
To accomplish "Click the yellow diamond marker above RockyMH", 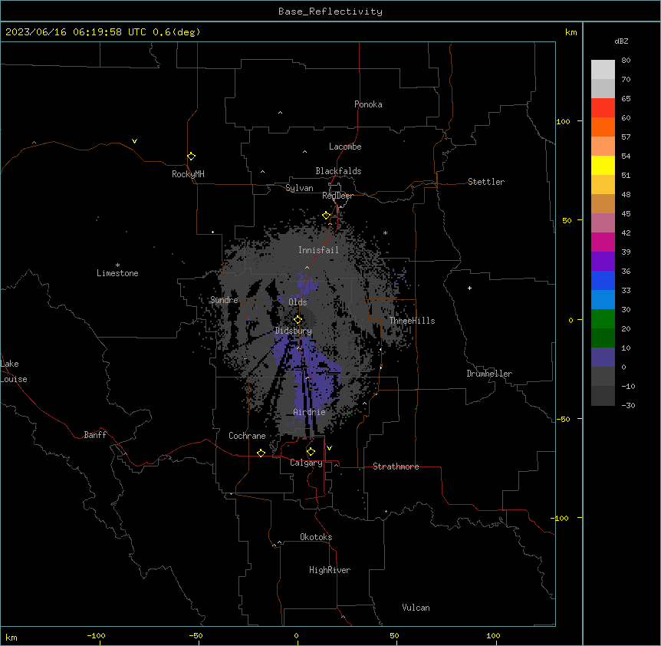I will pyautogui.click(x=191, y=156).
